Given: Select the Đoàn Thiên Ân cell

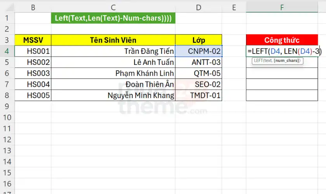Looking at the screenshot, I should [x=113, y=84].
